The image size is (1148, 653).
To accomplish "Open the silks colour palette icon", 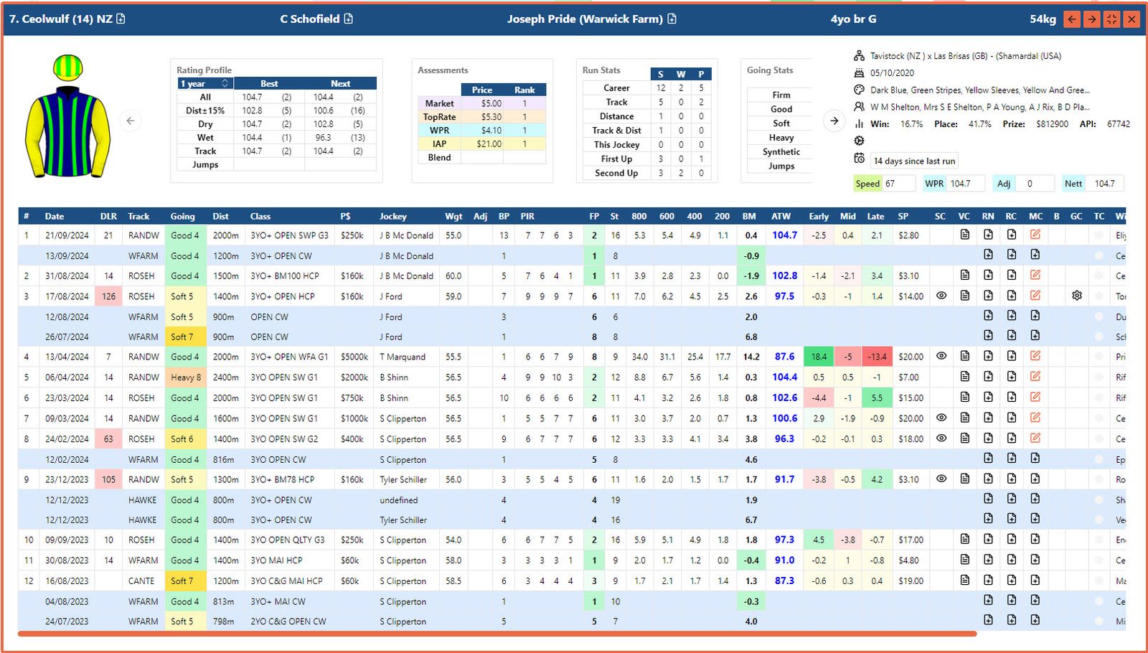I will [859, 90].
